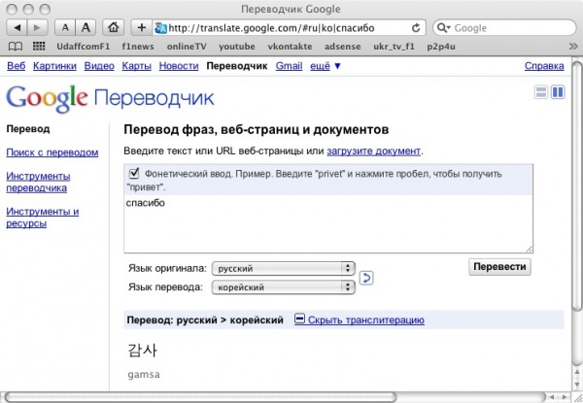Toggle the phonetic input checkbox
Image resolution: width=583 pixels, height=403 pixels.
(134, 173)
